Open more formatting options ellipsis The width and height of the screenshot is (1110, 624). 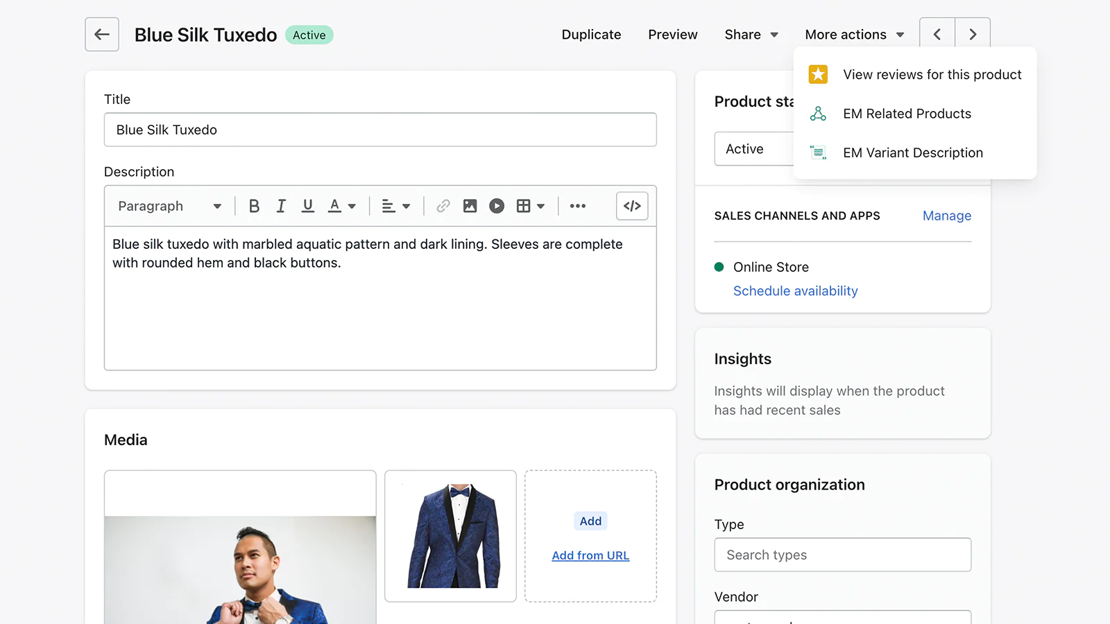point(577,206)
